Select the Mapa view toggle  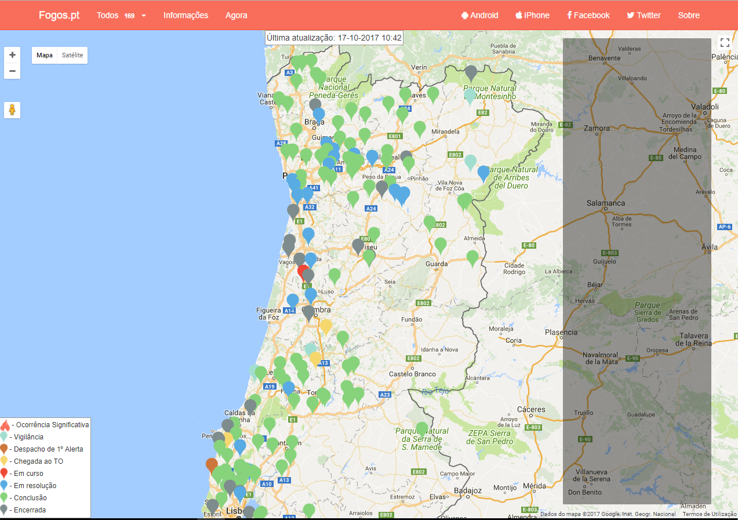point(45,55)
